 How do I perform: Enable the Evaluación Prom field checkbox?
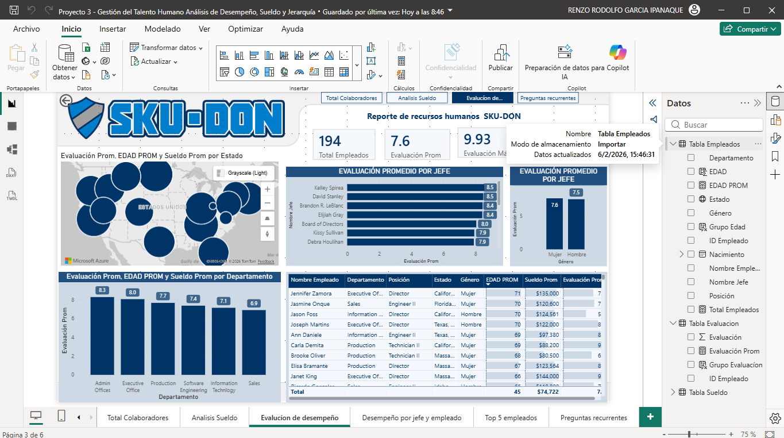click(x=691, y=351)
